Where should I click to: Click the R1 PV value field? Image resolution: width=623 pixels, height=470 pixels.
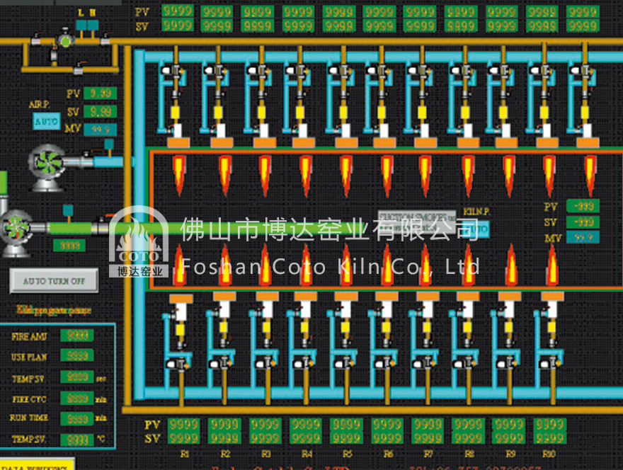point(183,424)
